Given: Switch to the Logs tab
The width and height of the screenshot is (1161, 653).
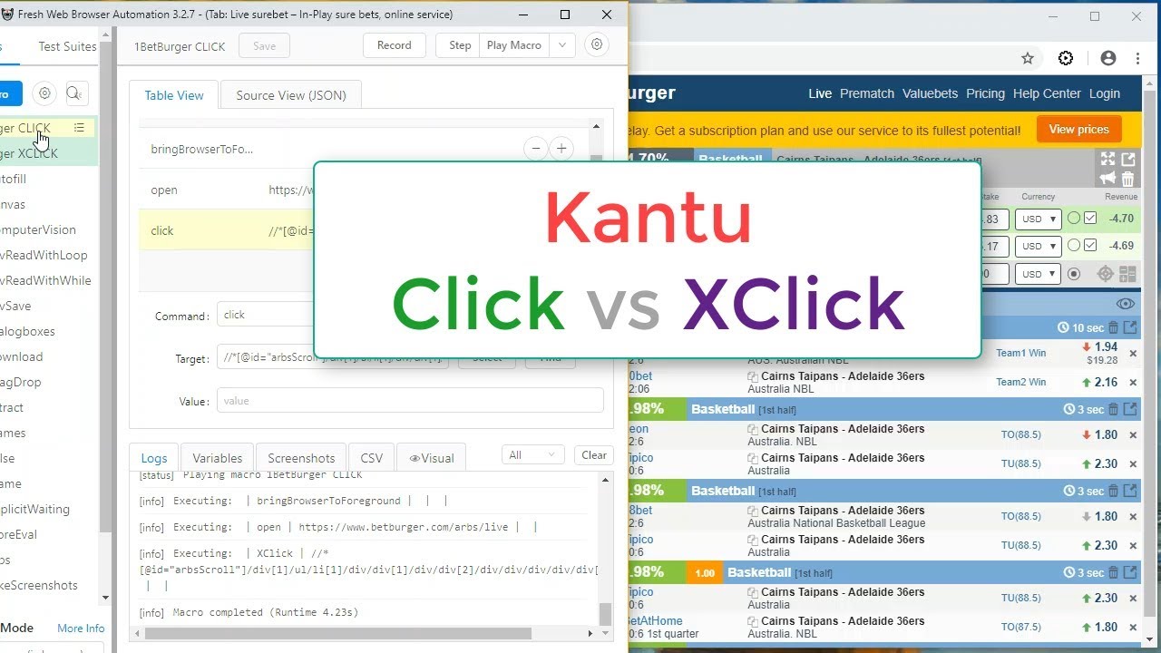Looking at the screenshot, I should [x=154, y=458].
